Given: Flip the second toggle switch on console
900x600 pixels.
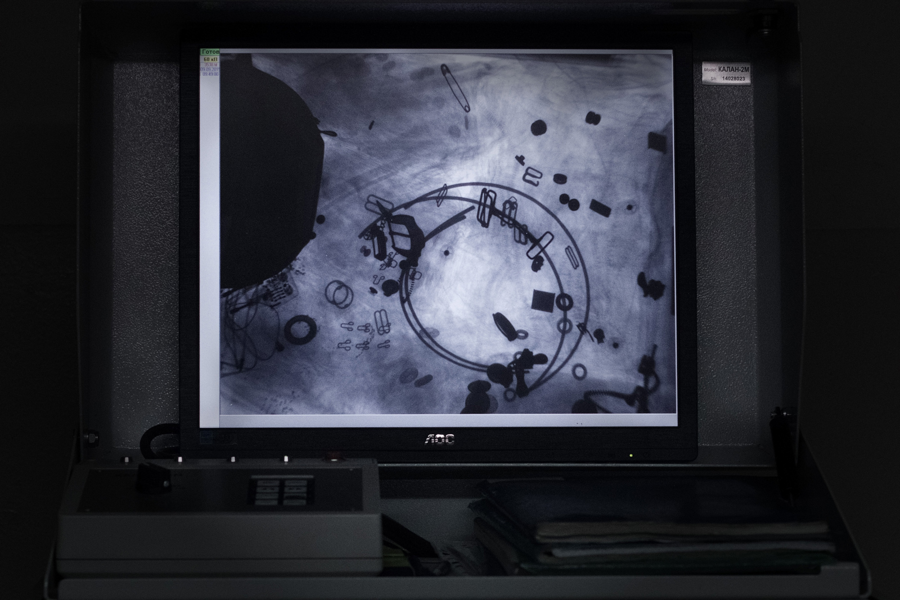Looking at the screenshot, I should [180, 460].
